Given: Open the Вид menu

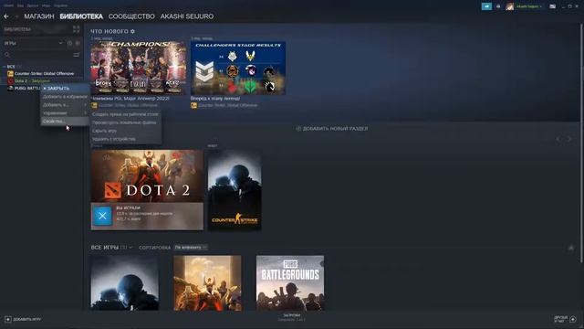Looking at the screenshot, I should [20, 5].
